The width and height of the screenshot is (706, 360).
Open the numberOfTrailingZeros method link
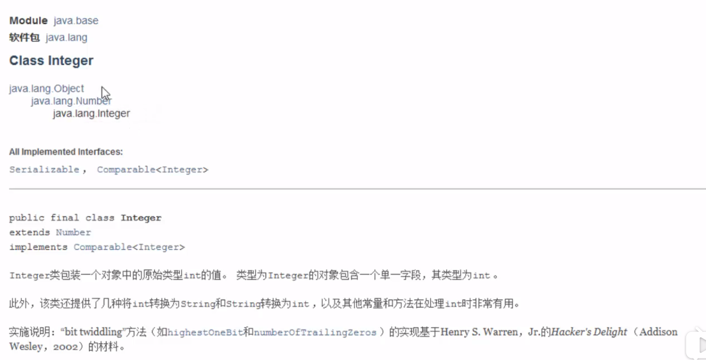[315, 332]
